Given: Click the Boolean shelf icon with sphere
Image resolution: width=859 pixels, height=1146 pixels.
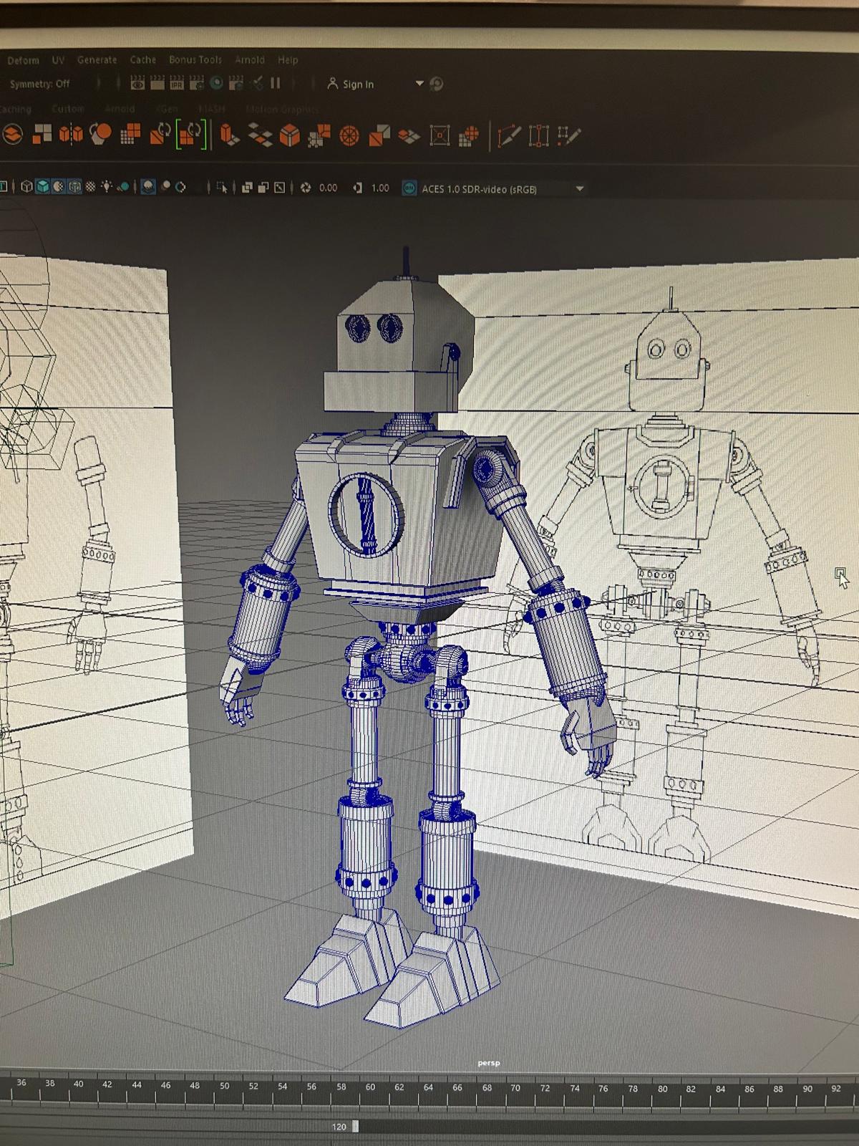Looking at the screenshot, I should [101, 134].
